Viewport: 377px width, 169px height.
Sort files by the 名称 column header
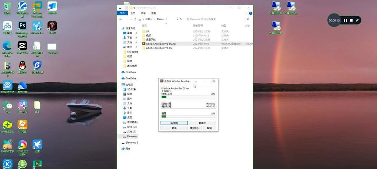[144, 25]
